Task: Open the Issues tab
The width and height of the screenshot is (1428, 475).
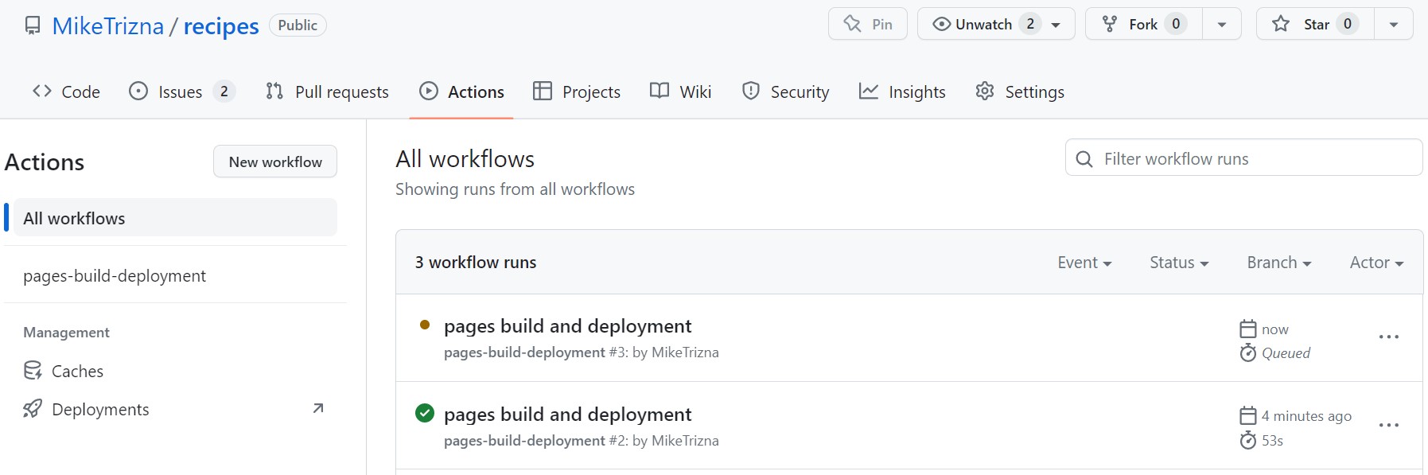Action: [x=182, y=91]
